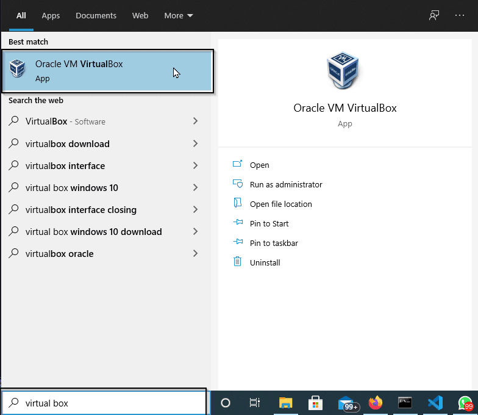Click the Pin to taskbar pin icon
Image resolution: width=478 pixels, height=415 pixels.
point(238,242)
